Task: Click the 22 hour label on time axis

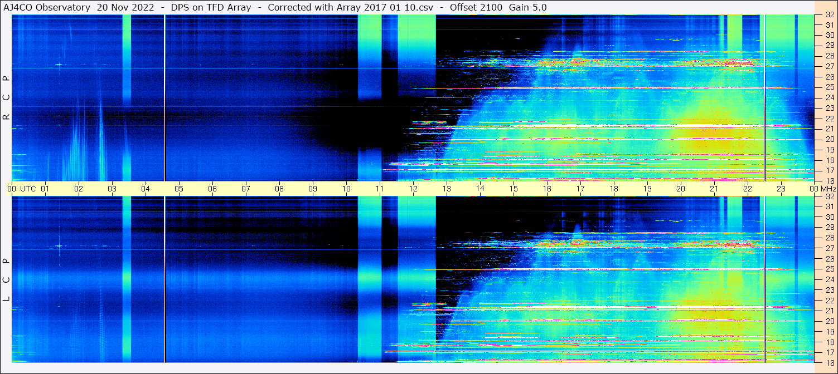Action: coord(748,189)
